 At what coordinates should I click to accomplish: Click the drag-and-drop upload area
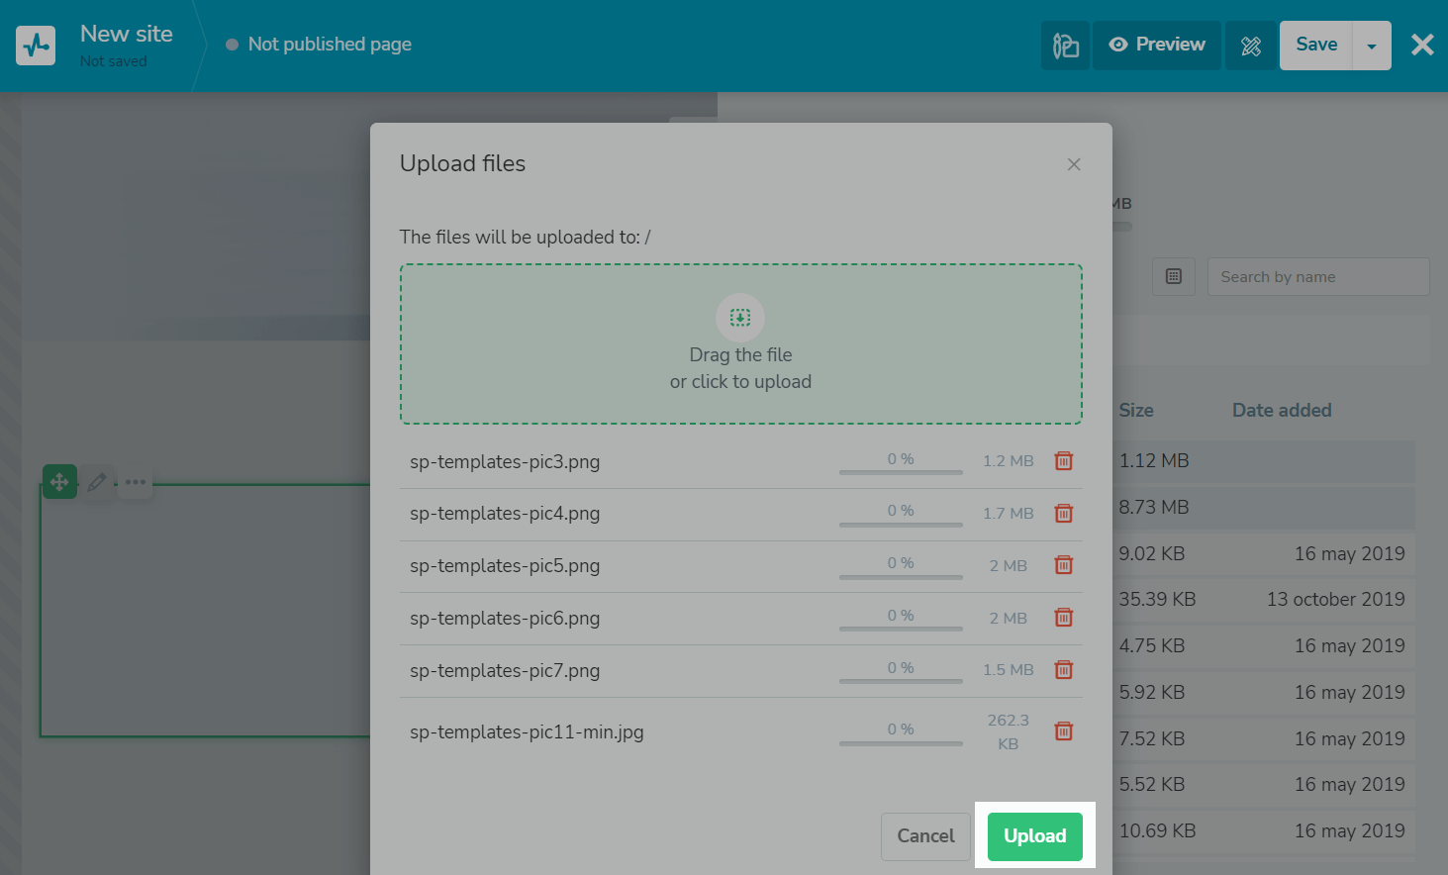pyautogui.click(x=740, y=343)
